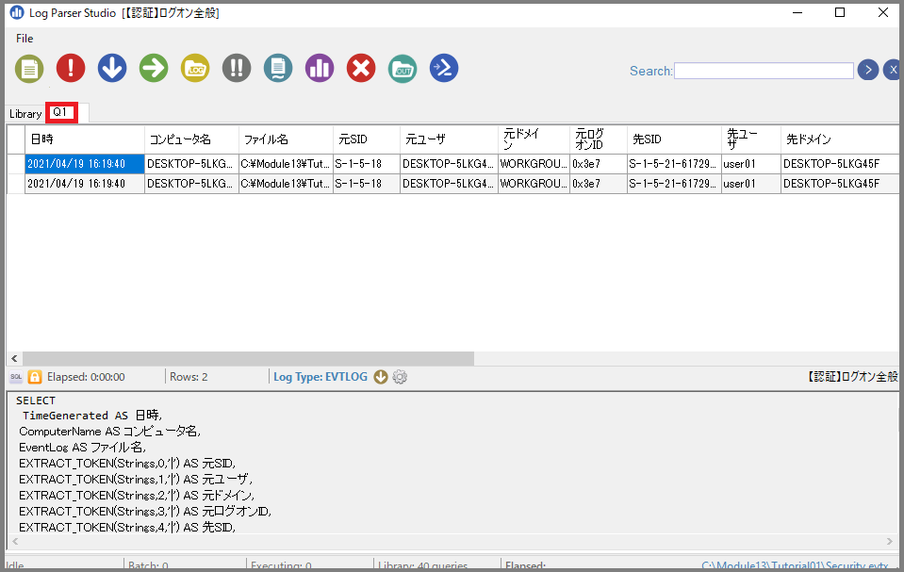Click the 元ユーザ column header
This screenshot has height=572, width=904.
pyautogui.click(x=449, y=139)
